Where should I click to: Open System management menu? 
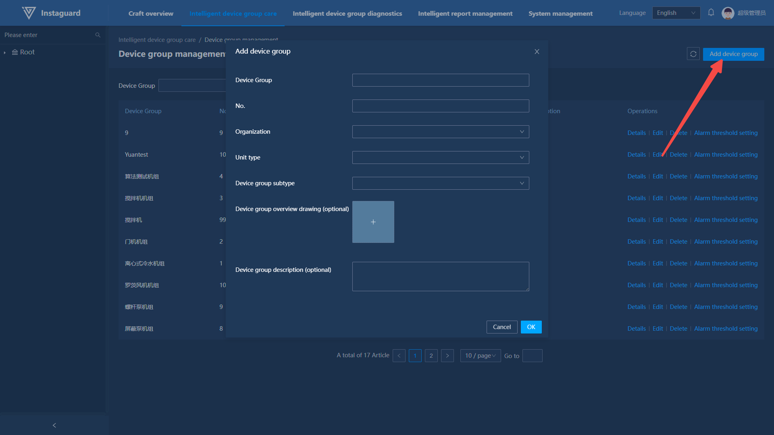coord(560,13)
